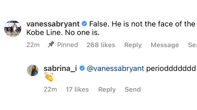The width and height of the screenshot is (197, 110).
Task: Click the vanessabryant username
Action: click(53, 24)
